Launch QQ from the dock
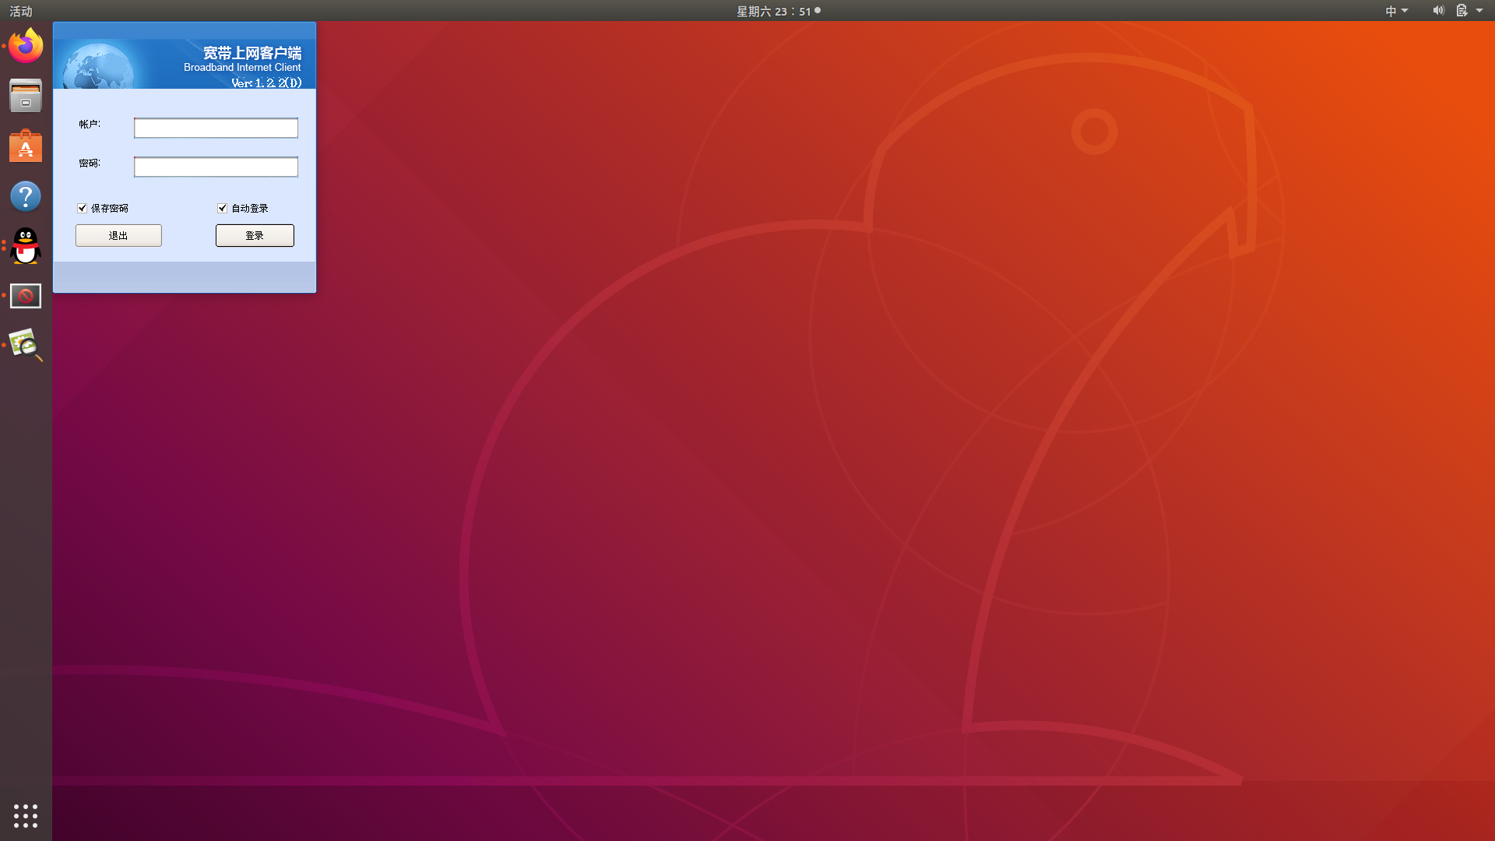 coord(26,246)
